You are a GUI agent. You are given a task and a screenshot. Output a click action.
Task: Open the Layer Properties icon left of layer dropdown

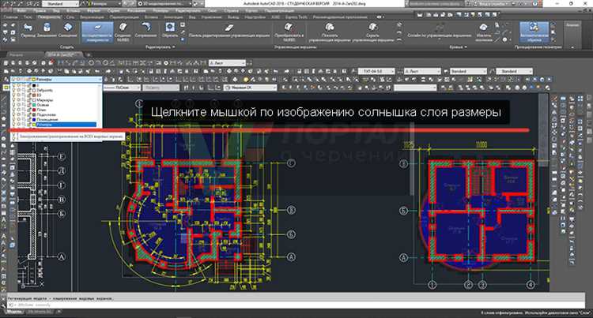pyautogui.click(x=6, y=79)
